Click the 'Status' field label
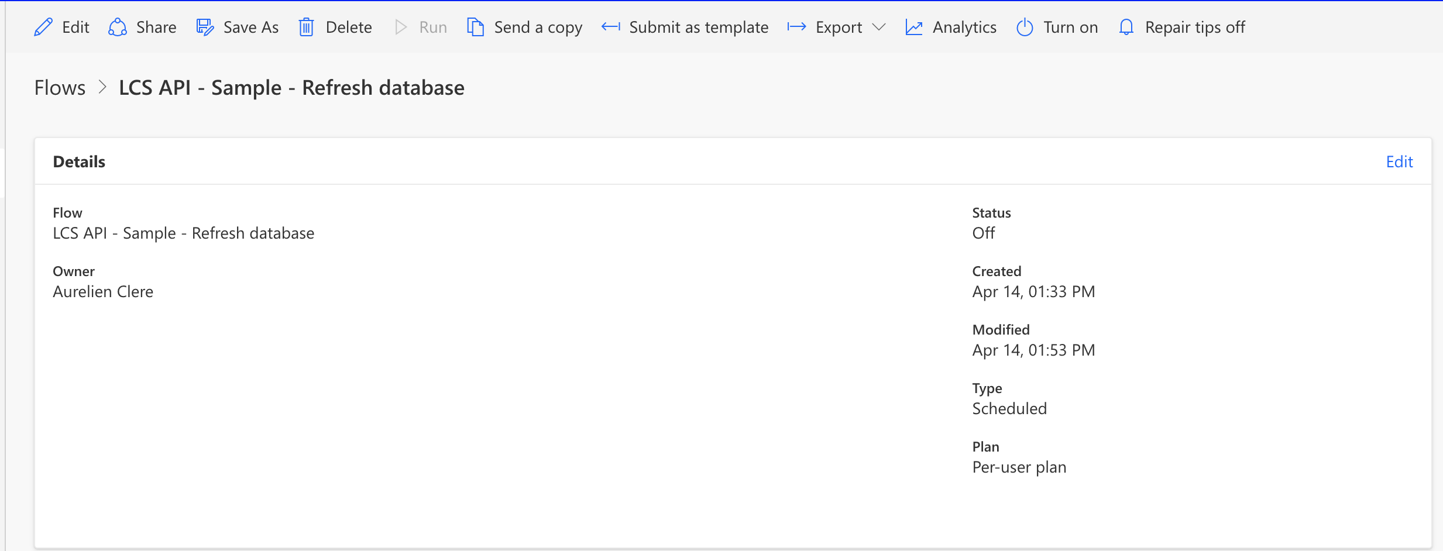The image size is (1443, 551). pos(991,213)
